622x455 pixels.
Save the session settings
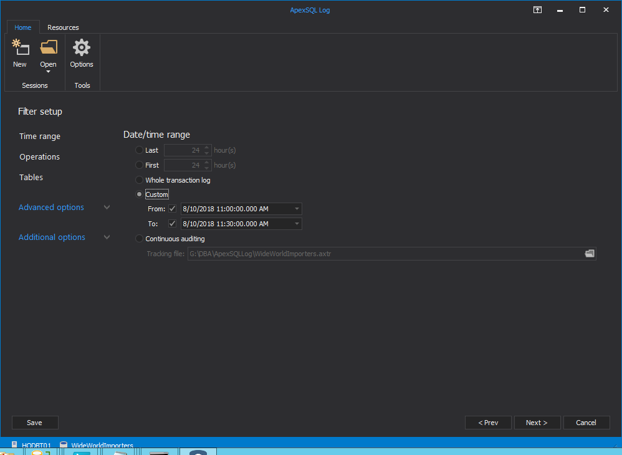(x=35, y=423)
